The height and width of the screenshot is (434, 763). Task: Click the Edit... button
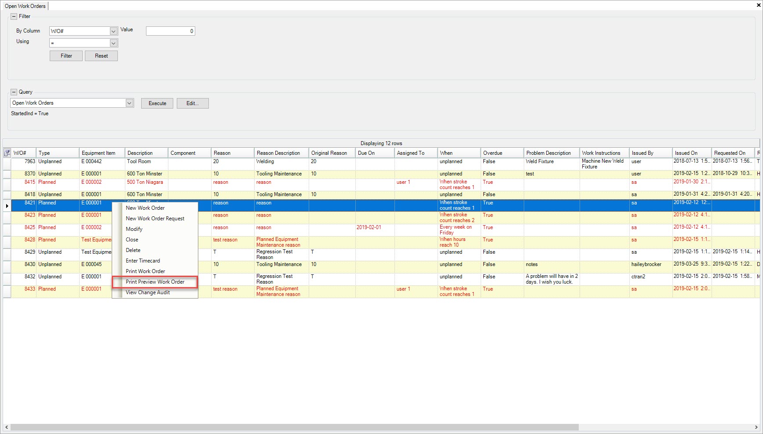[193, 103]
